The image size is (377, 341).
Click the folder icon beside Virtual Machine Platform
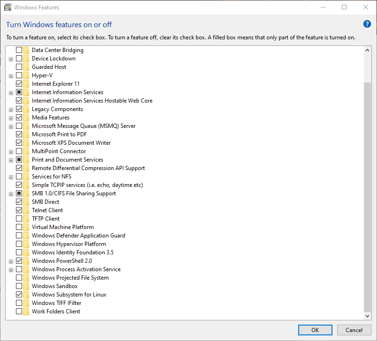pos(26,227)
